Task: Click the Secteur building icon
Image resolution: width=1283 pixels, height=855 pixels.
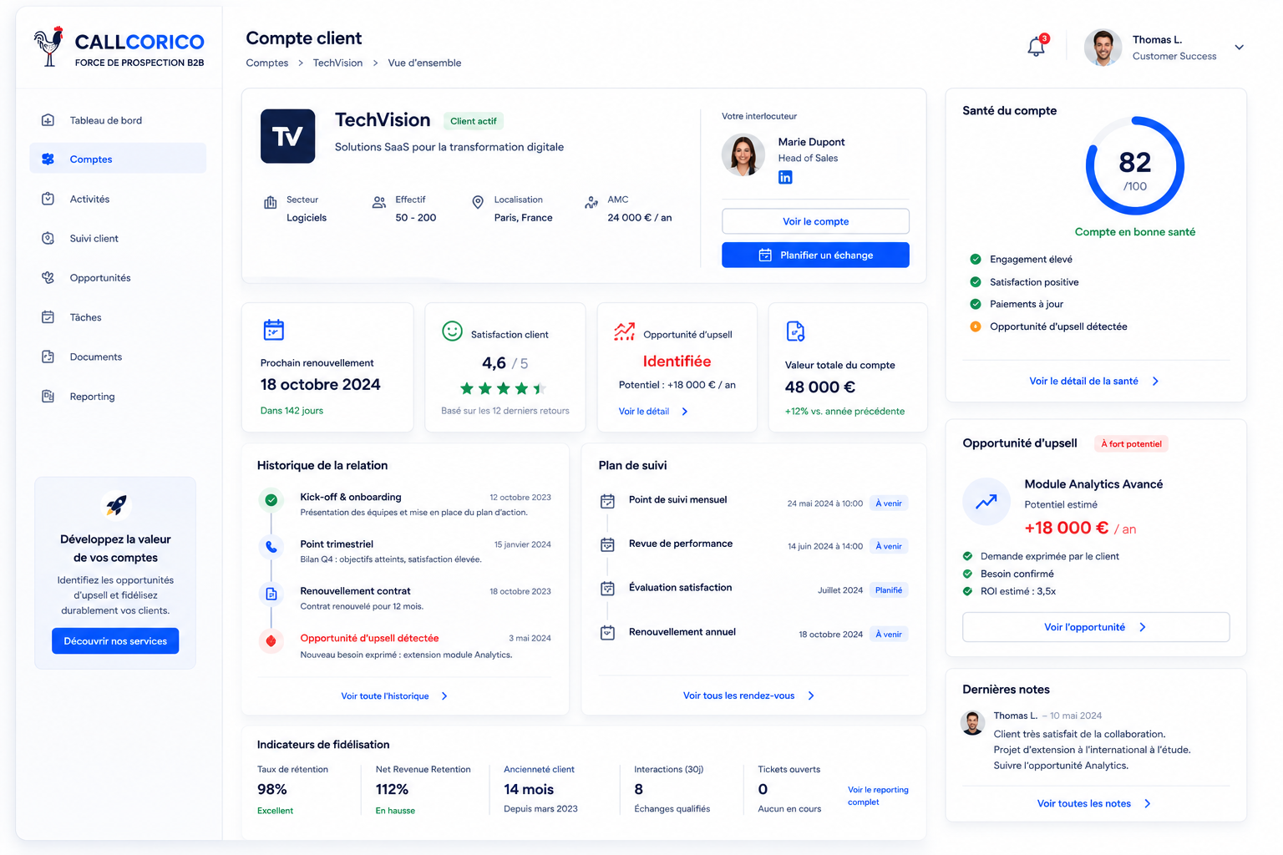Action: (271, 202)
